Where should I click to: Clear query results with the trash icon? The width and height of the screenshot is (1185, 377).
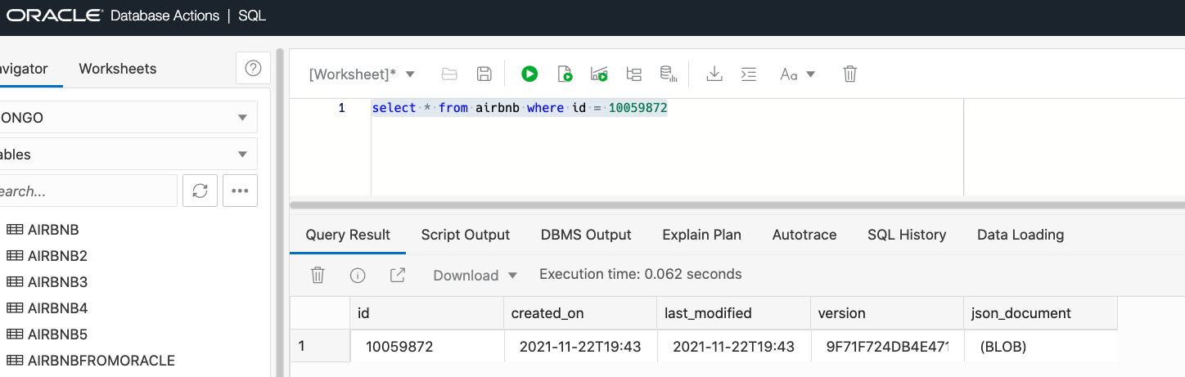318,275
